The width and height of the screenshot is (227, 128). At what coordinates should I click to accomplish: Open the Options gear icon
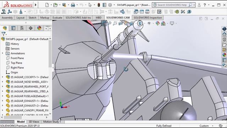point(110,5)
